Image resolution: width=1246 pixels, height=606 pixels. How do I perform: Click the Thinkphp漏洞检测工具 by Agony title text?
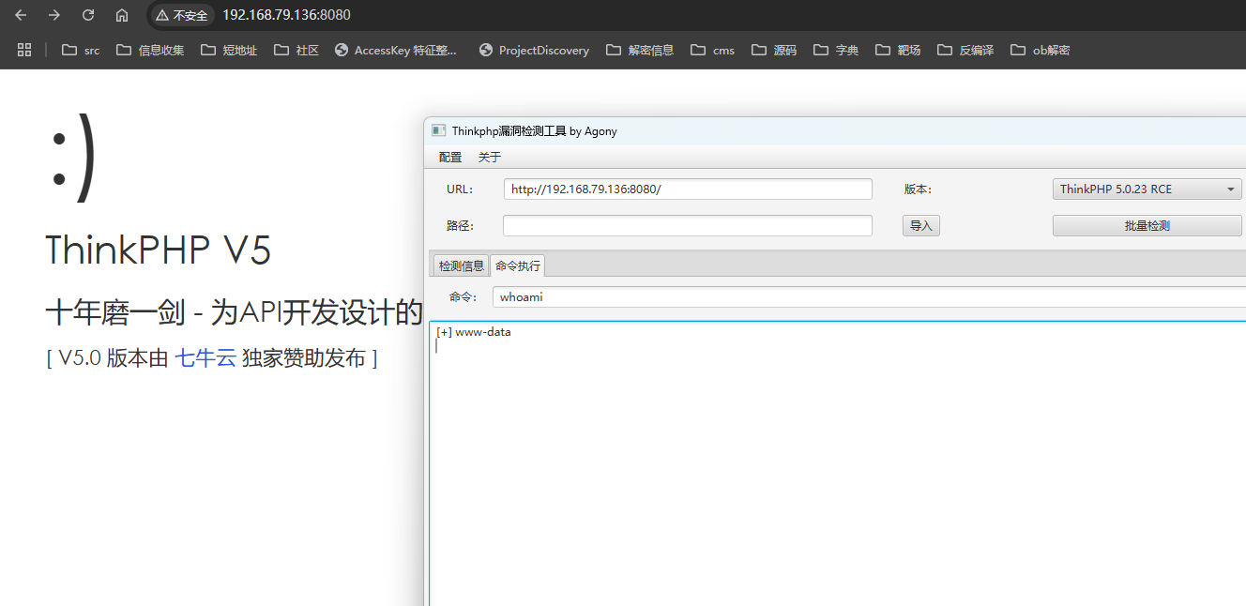point(535,131)
